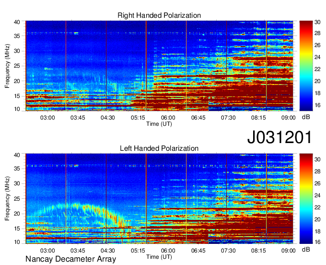Select the 10 MHz frequency tick of Right Handed plot
This screenshot has width=326, height=265.
click(x=17, y=109)
